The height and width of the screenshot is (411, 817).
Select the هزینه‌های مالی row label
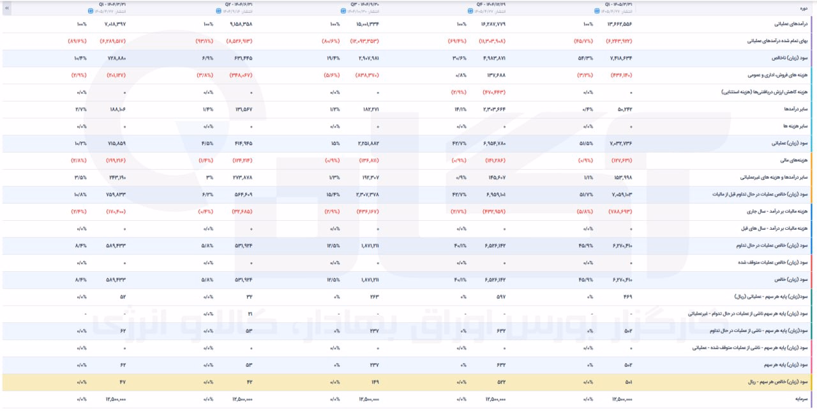797,161
